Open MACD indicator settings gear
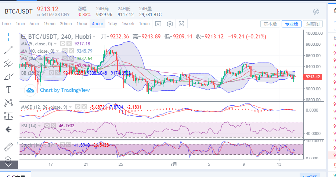The height and width of the screenshot is (177, 336). click(78, 107)
